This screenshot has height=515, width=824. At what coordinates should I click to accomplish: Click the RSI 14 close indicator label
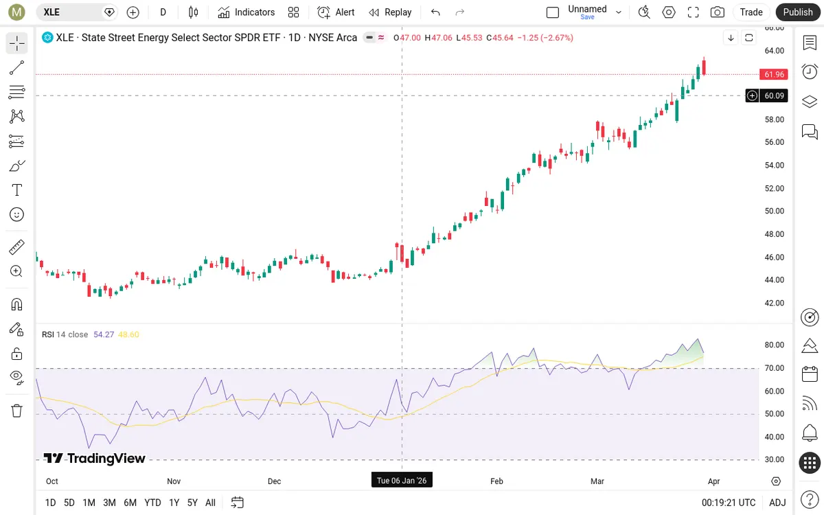[65, 334]
